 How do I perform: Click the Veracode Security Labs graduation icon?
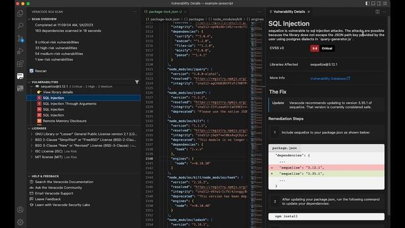32,205
